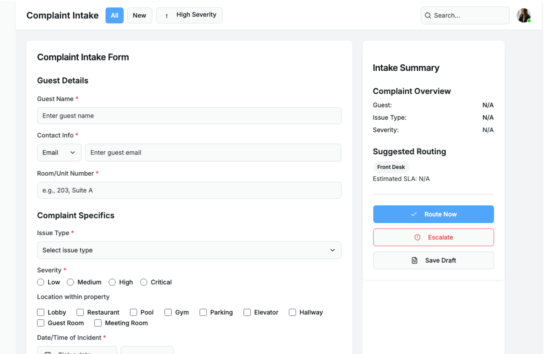
Task: Open the Email contact type dropdown
Action: (59, 153)
